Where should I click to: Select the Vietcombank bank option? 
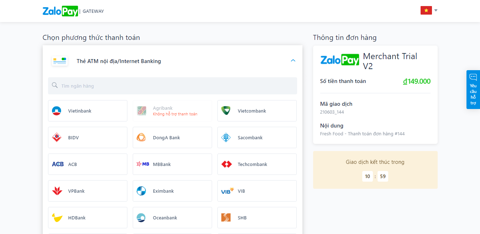[x=257, y=111]
